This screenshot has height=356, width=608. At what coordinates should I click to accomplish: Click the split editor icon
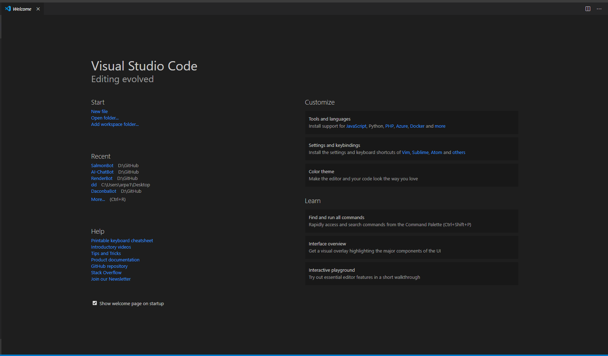click(588, 9)
